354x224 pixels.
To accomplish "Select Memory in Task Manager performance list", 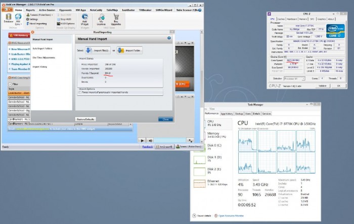I will [x=213, y=135].
